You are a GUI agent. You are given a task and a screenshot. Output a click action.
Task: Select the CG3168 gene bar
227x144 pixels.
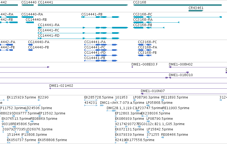coord(177,5)
